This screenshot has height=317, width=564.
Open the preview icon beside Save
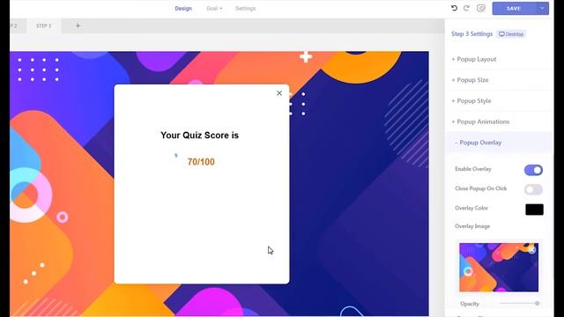[x=481, y=8]
